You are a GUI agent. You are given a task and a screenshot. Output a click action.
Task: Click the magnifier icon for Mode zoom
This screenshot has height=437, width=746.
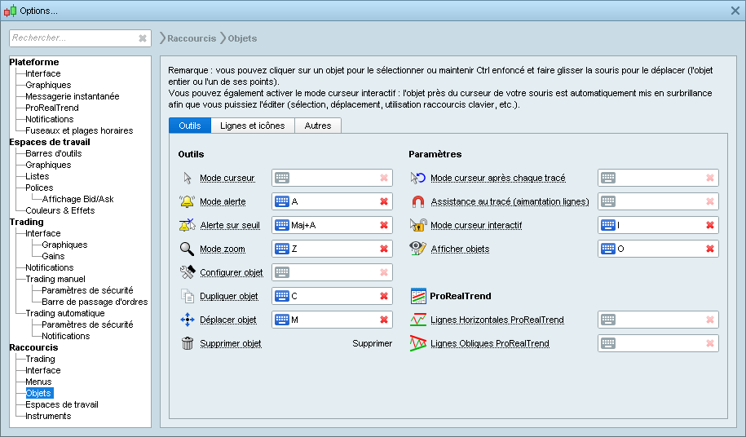point(187,249)
